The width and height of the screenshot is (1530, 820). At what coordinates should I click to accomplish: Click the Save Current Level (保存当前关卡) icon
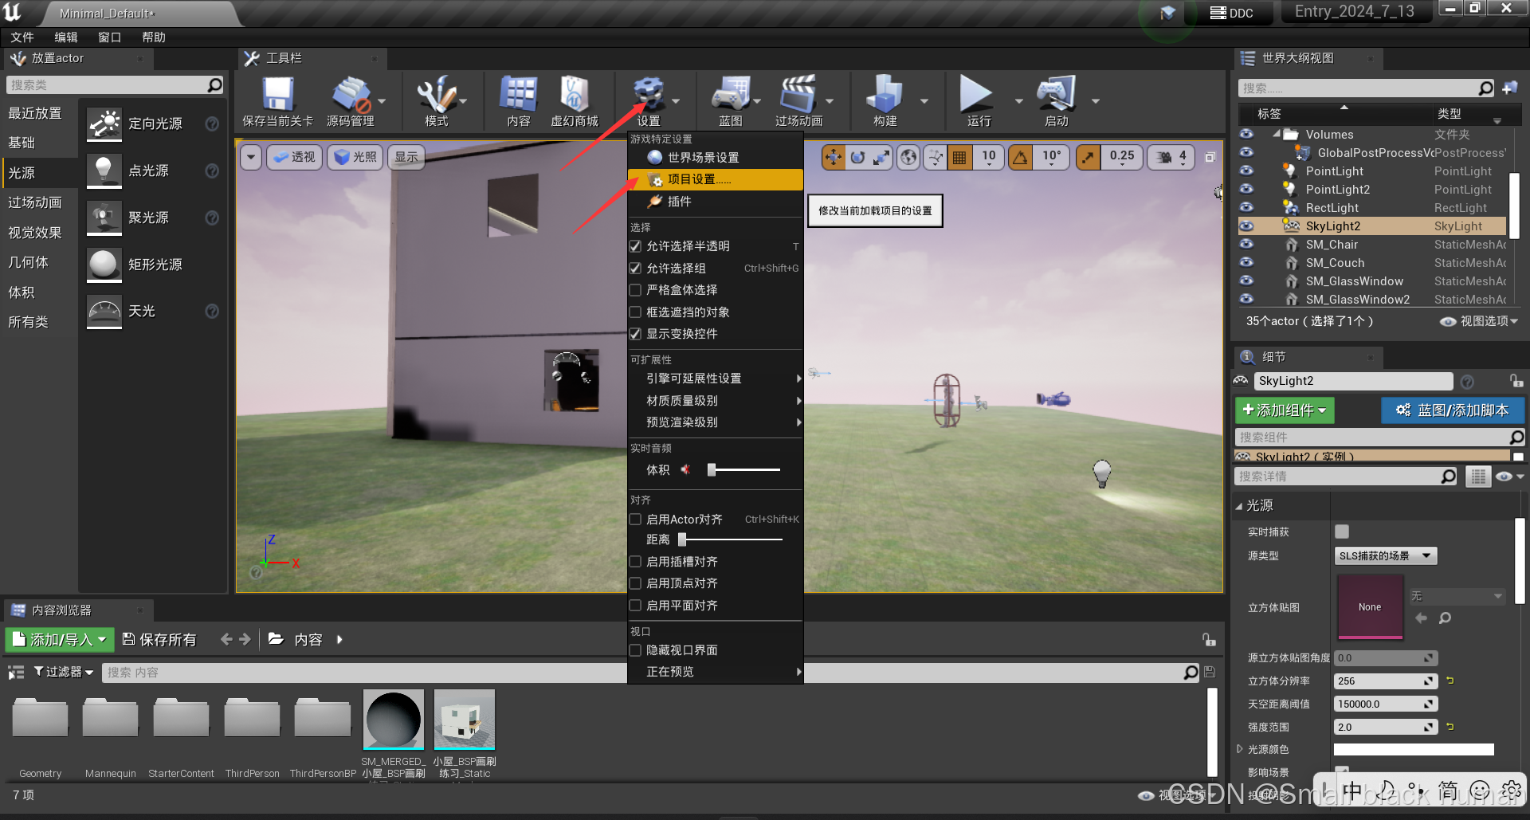click(277, 96)
